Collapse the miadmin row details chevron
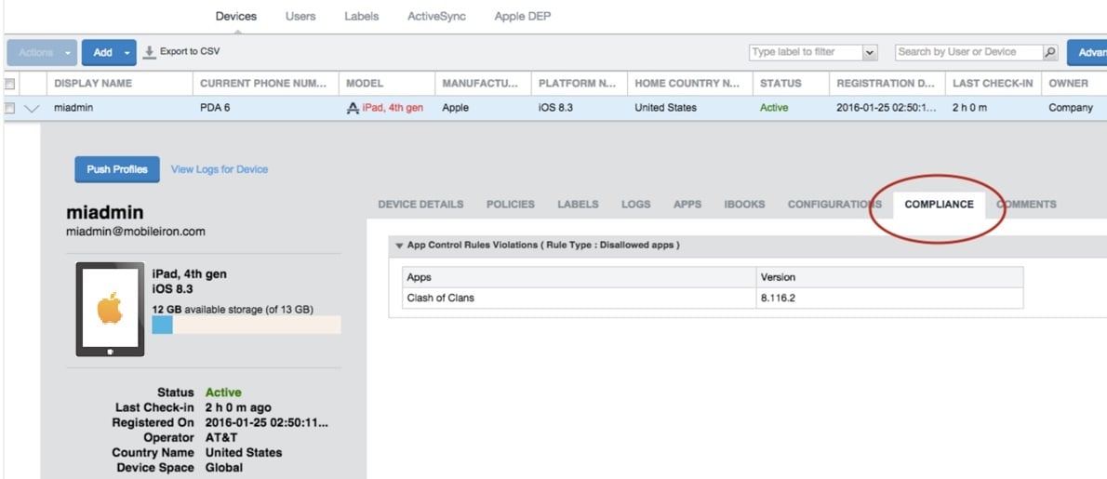The image size is (1107, 479). [x=33, y=108]
